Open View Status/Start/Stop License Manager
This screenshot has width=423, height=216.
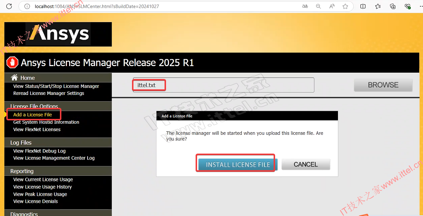[56, 86]
